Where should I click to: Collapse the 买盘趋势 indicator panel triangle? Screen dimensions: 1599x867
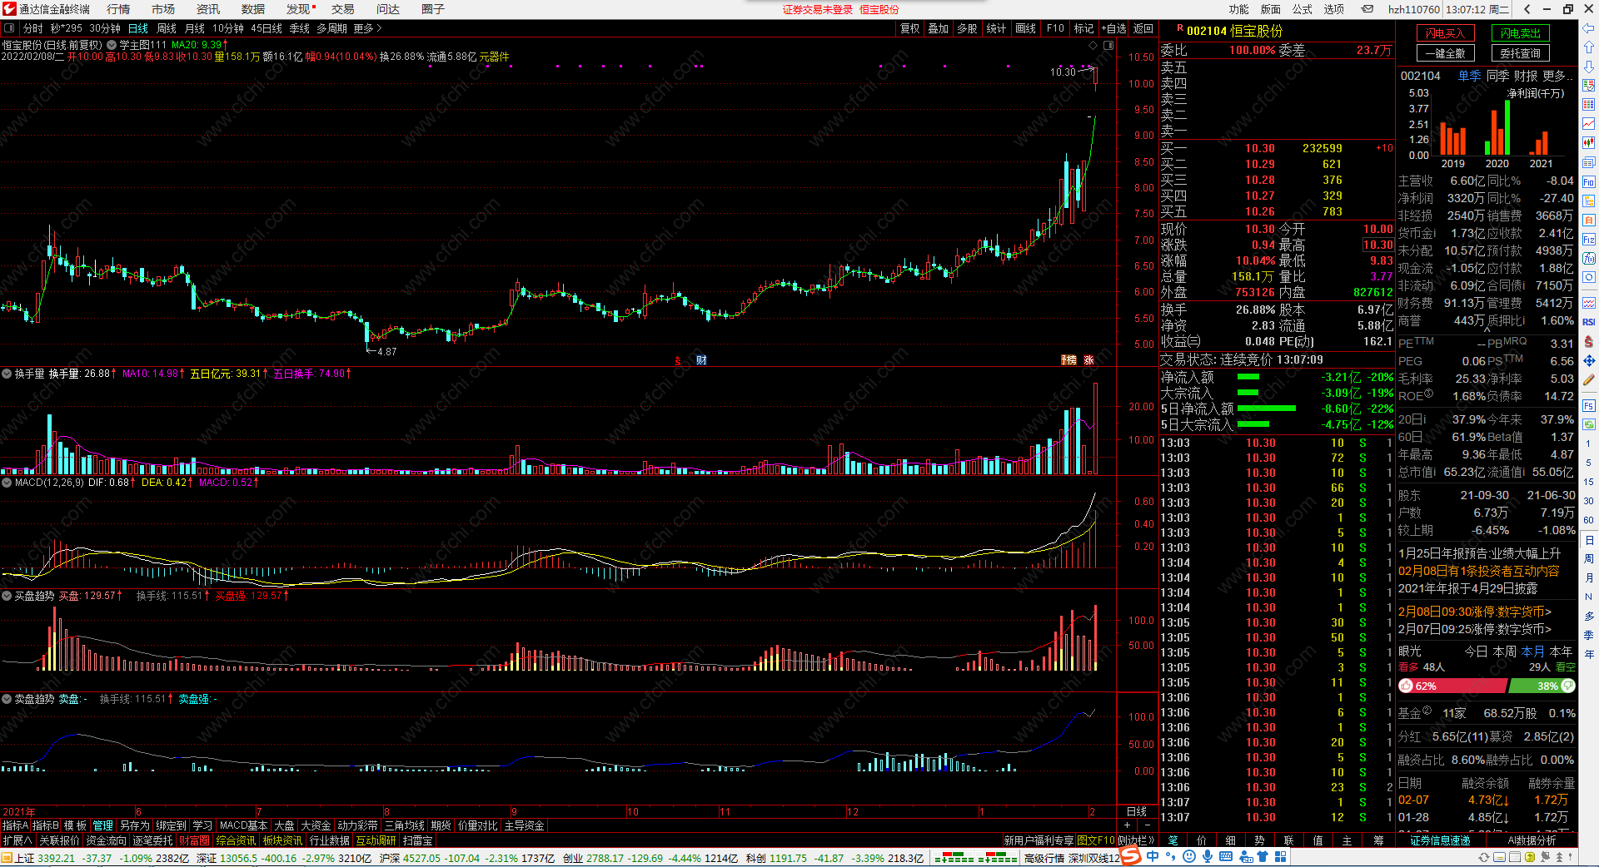[7, 596]
